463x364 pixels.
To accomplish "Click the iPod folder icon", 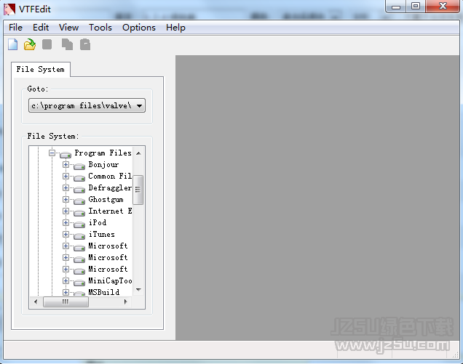I will click(x=79, y=225).
